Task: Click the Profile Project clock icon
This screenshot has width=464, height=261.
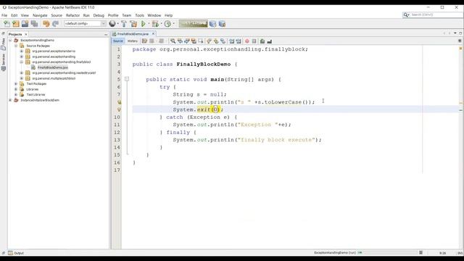Action: coord(167,24)
